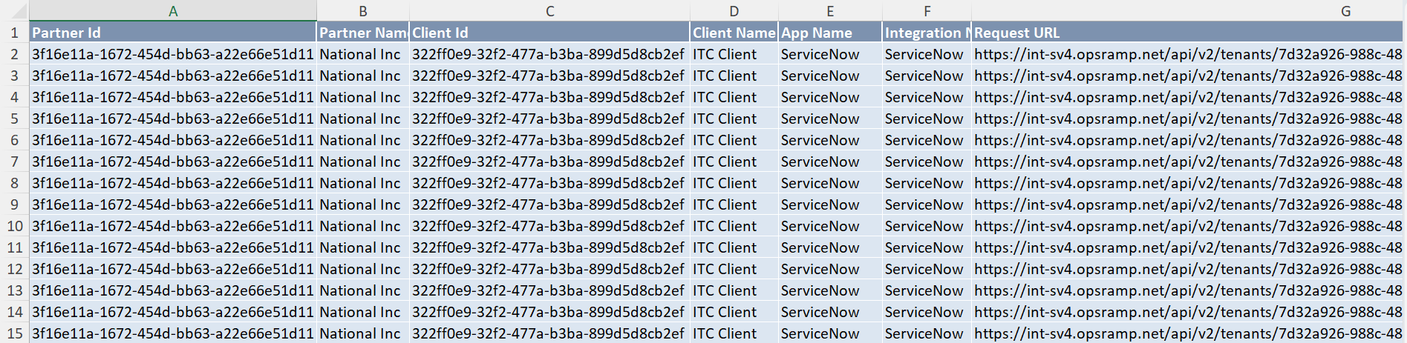
Task: Select row 1 header number
Action: point(15,33)
